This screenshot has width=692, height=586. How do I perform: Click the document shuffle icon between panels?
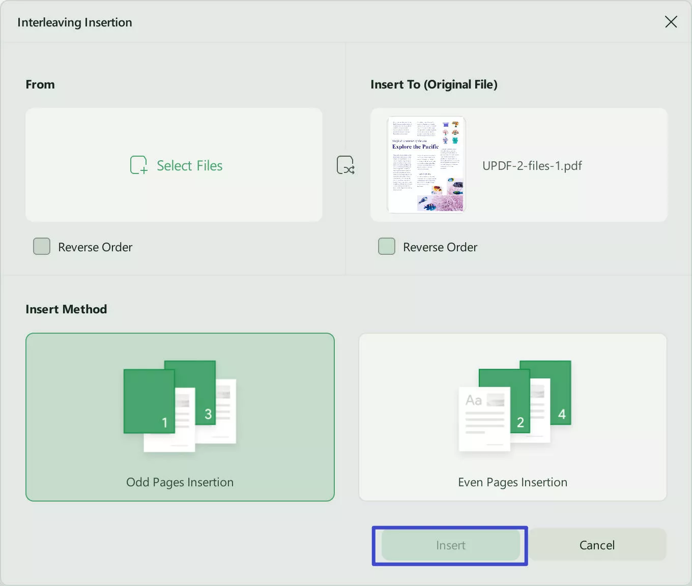click(345, 165)
